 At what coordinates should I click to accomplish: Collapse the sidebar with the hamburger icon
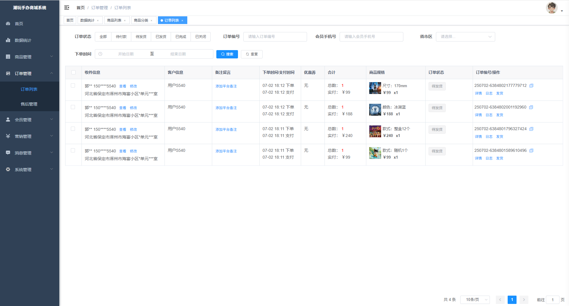67,7
